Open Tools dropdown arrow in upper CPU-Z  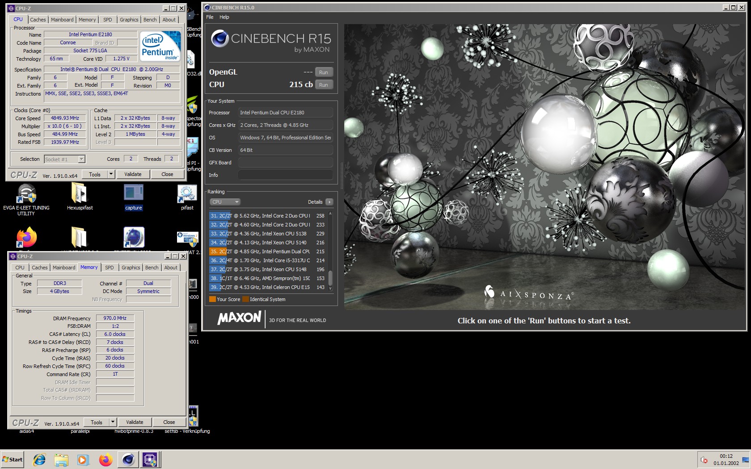coord(111,174)
